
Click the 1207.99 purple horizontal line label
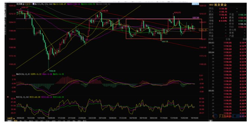[196, 18]
